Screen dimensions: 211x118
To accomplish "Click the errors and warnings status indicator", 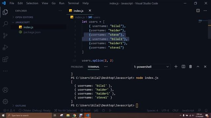I will pos(9,110).
